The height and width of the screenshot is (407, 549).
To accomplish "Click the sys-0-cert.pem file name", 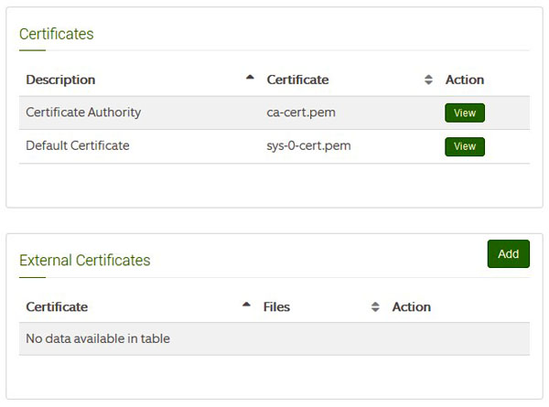I will coord(308,146).
